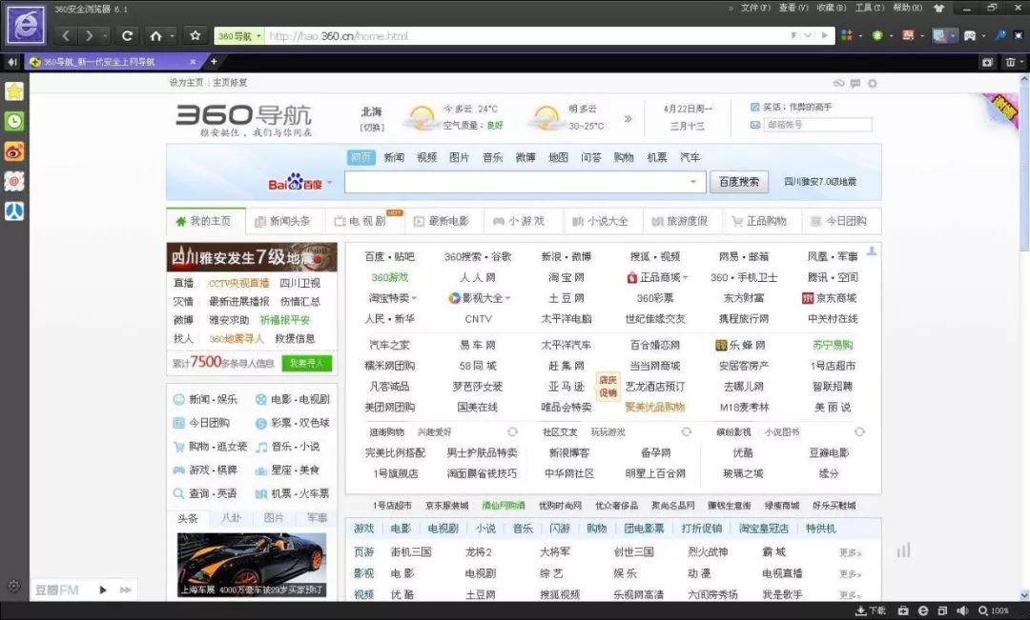Click the browser back arrow button
Viewport: 1030px width, 620px height.
coord(66,35)
